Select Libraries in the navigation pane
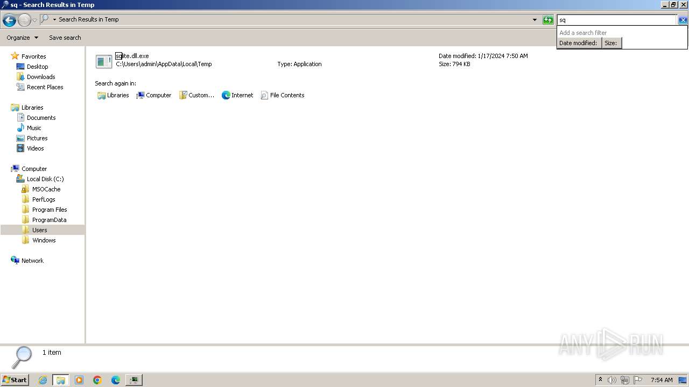Screen dimensions: 689x387 pos(32,107)
